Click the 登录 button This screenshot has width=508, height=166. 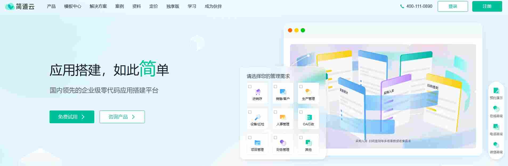tap(453, 6)
